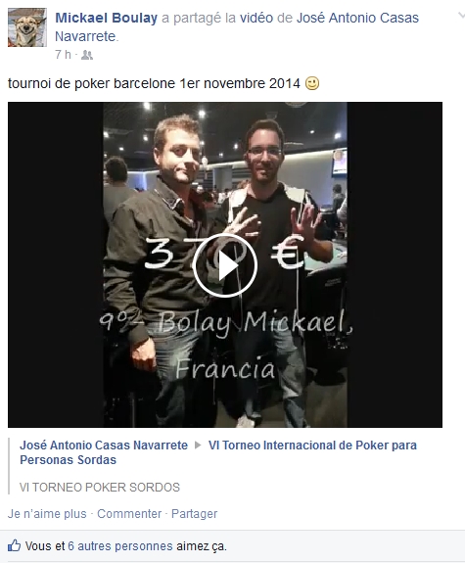Screen dimensions: 465x563
Task: Click the 'vidéo' link in post header
Action: (x=256, y=18)
